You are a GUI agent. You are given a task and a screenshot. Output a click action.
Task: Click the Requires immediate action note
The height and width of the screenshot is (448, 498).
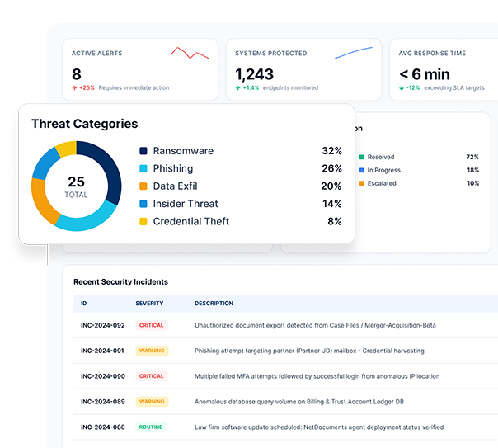pos(134,88)
